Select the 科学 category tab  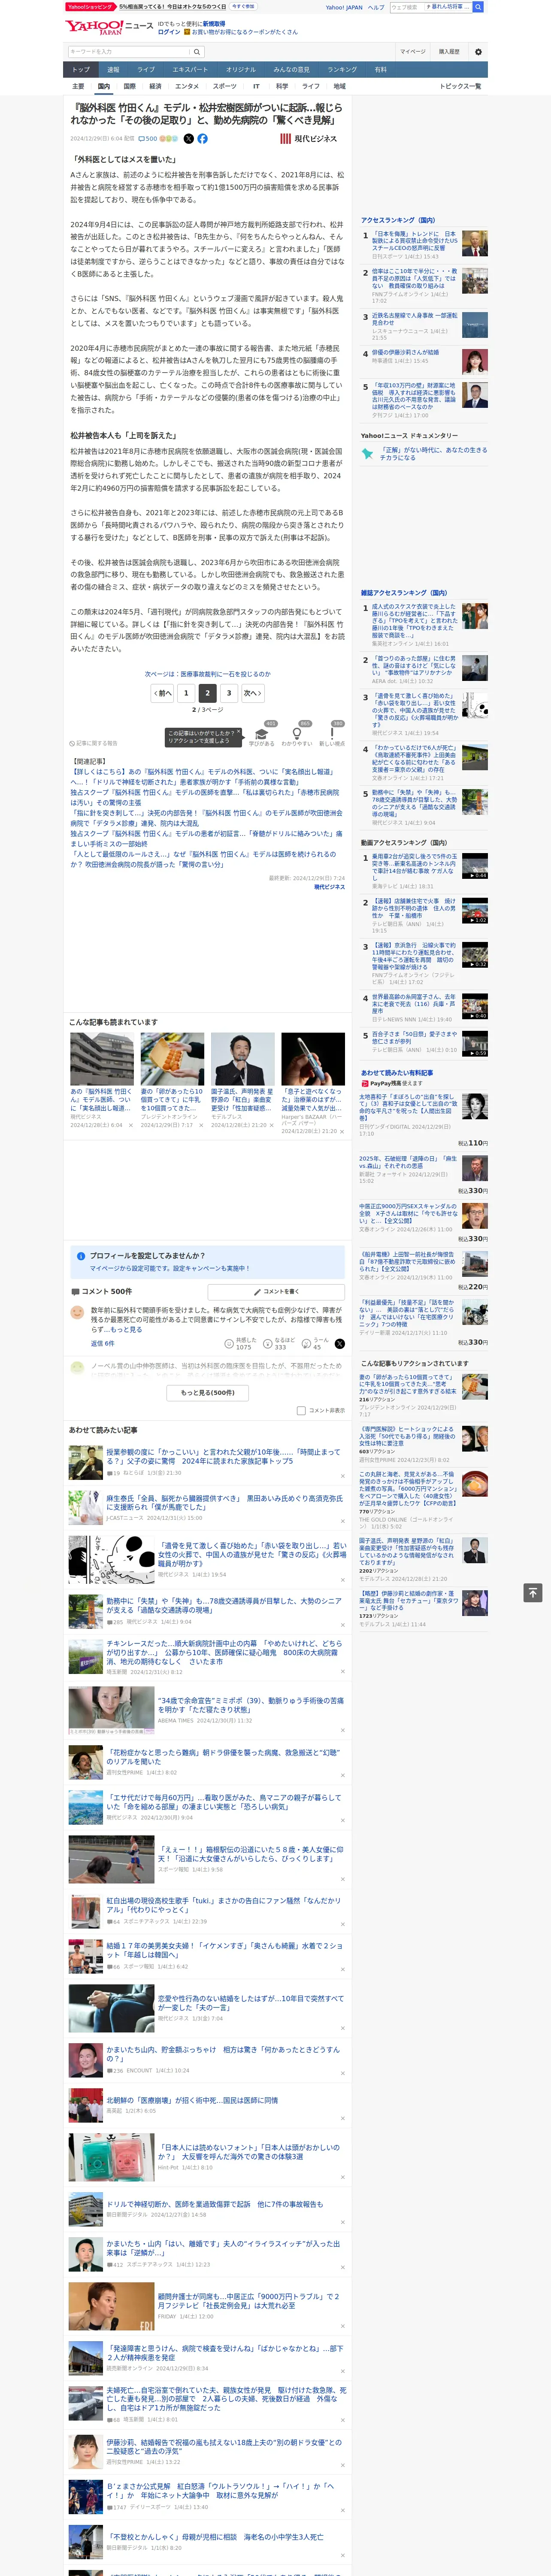[x=282, y=86]
